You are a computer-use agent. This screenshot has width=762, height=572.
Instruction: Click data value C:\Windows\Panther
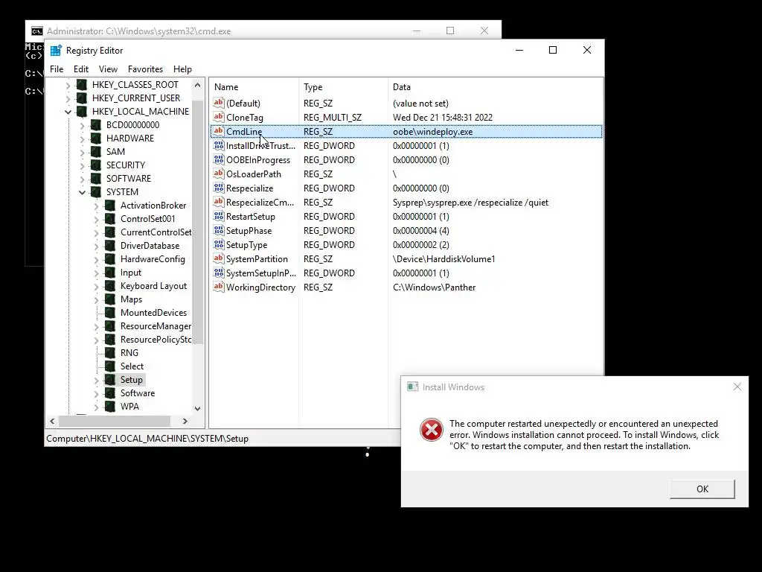434,287
